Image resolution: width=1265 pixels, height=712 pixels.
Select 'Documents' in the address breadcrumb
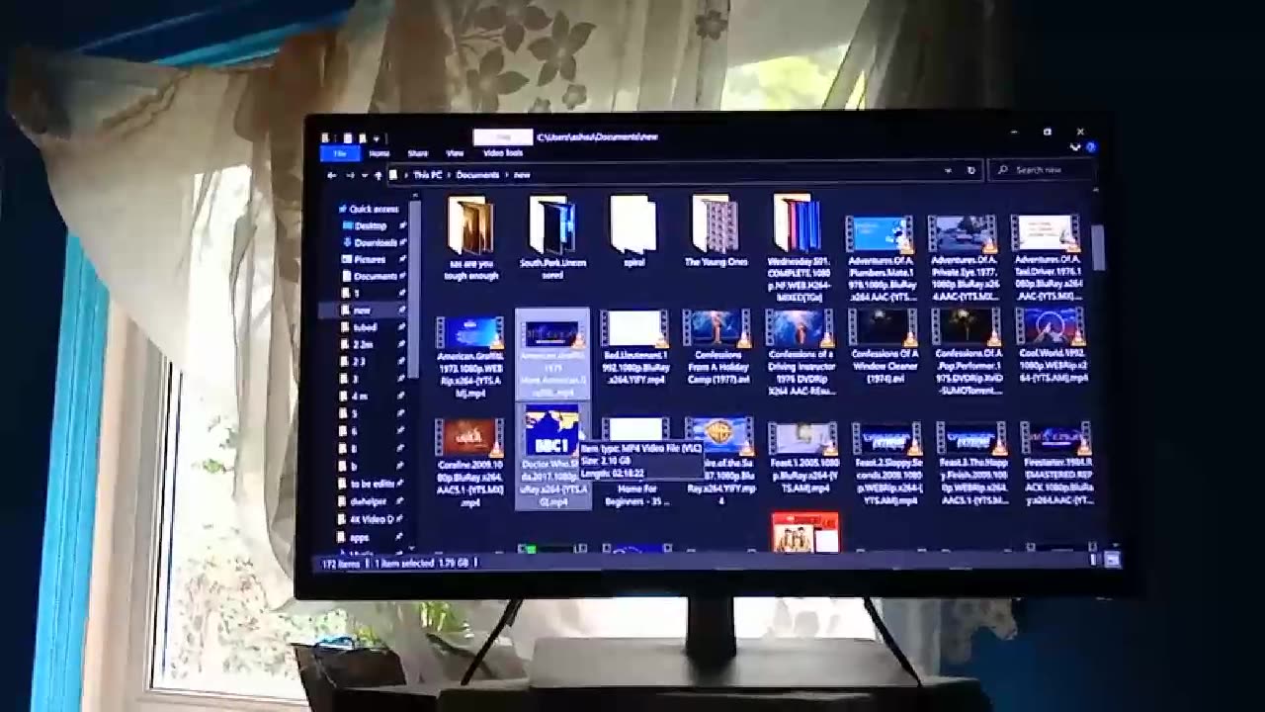pos(477,175)
